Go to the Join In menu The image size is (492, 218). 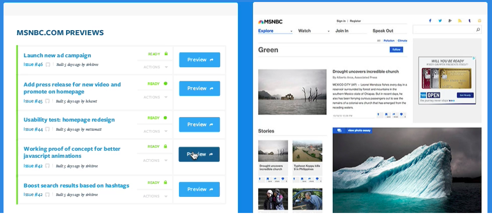[342, 31]
